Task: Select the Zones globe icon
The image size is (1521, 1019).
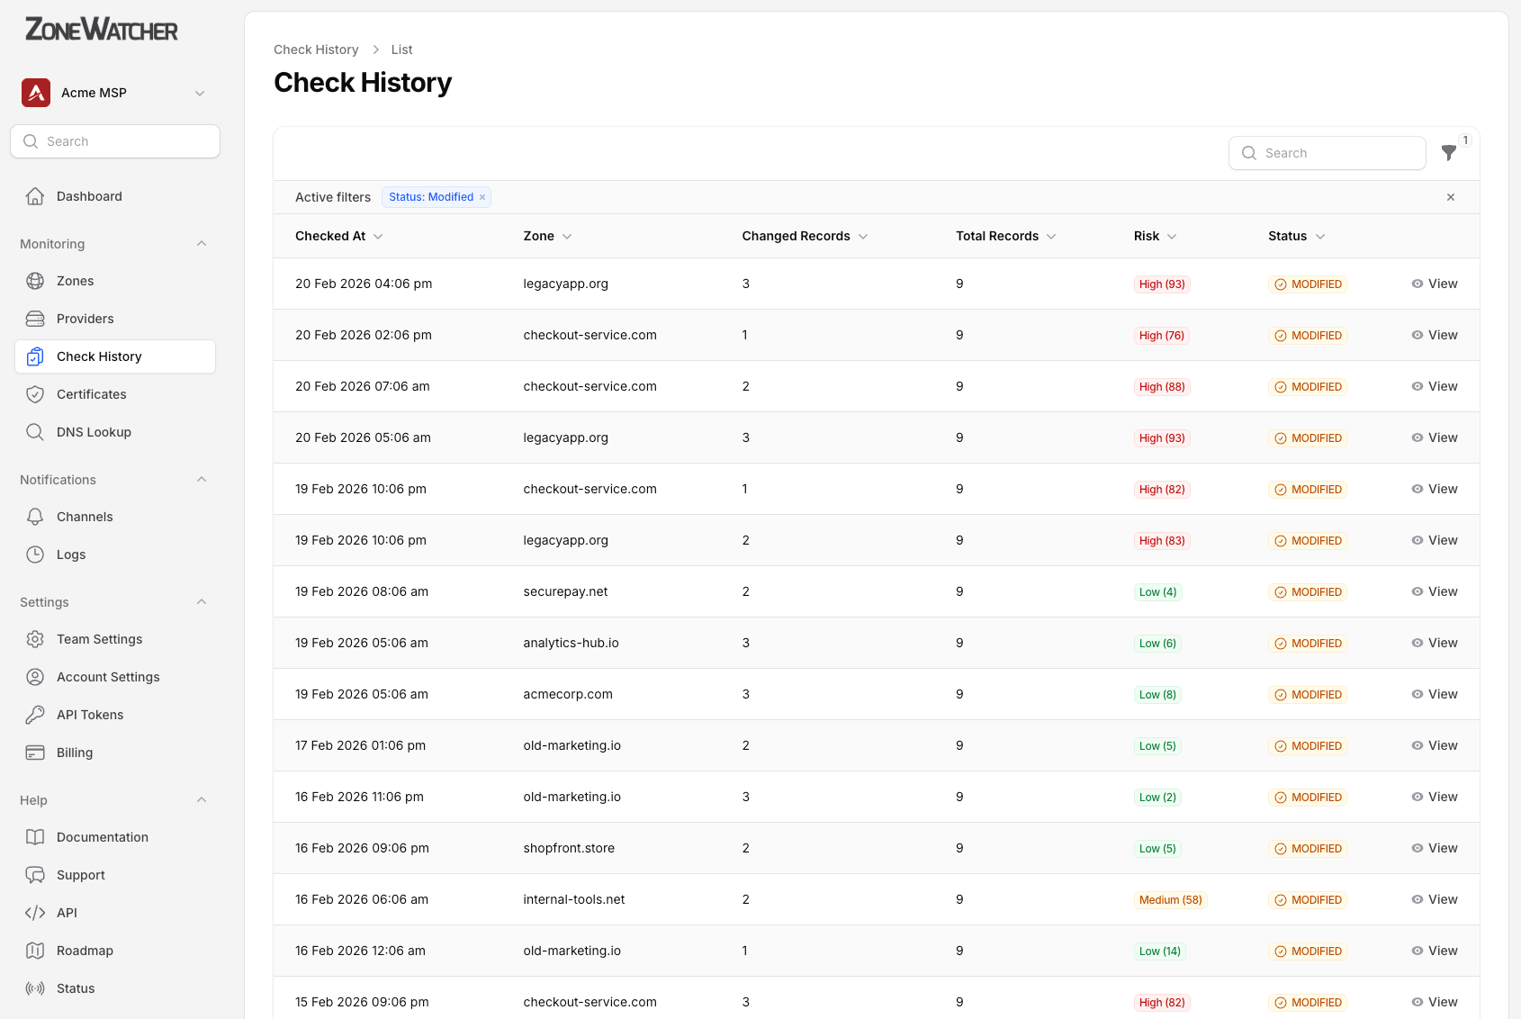Action: coord(35,280)
